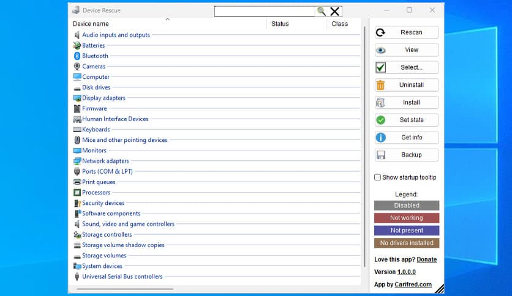Image resolution: width=512 pixels, height=296 pixels.
Task: Click the Disk drives icon
Action: (x=77, y=88)
